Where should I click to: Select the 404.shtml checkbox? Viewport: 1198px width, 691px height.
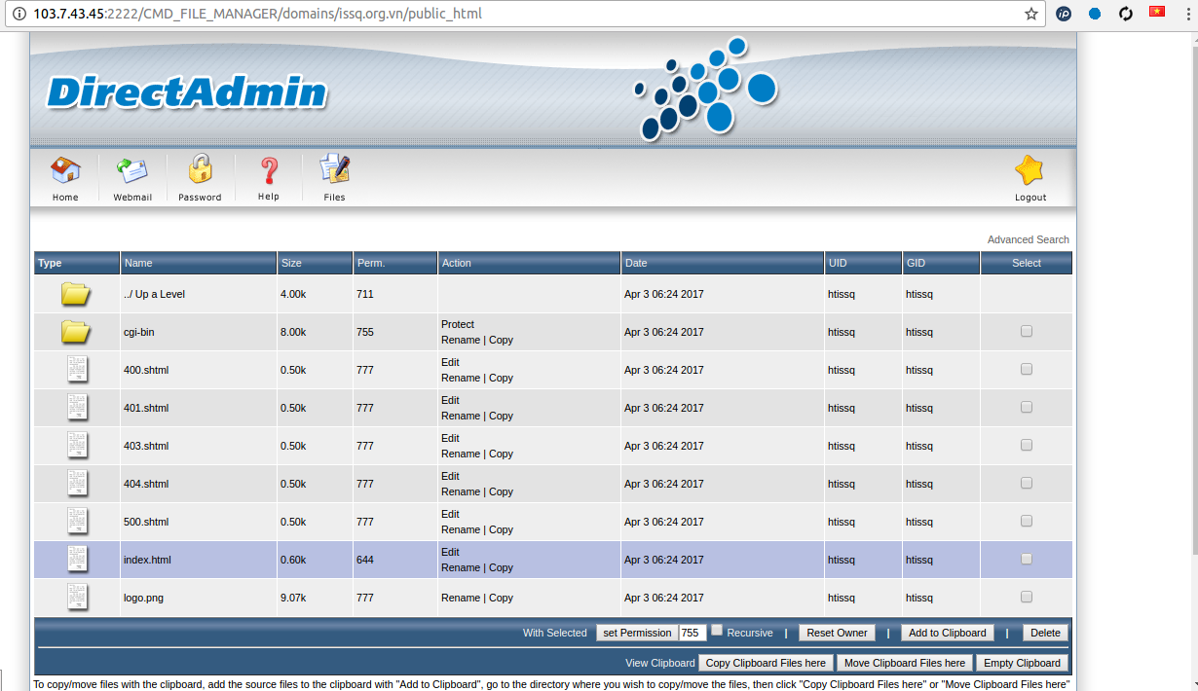click(1027, 483)
